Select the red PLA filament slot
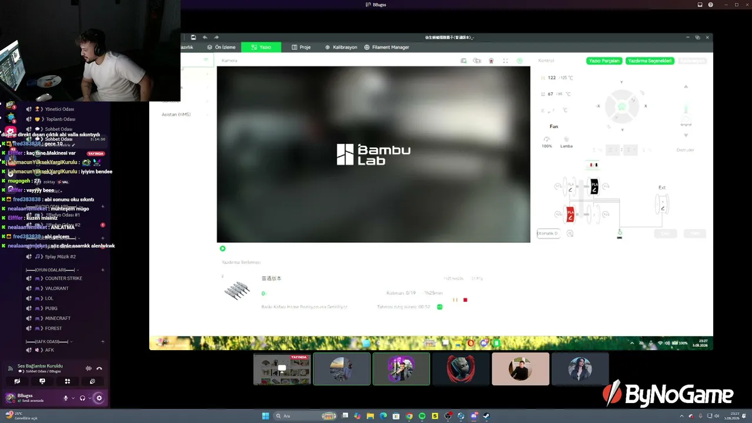 click(x=570, y=214)
